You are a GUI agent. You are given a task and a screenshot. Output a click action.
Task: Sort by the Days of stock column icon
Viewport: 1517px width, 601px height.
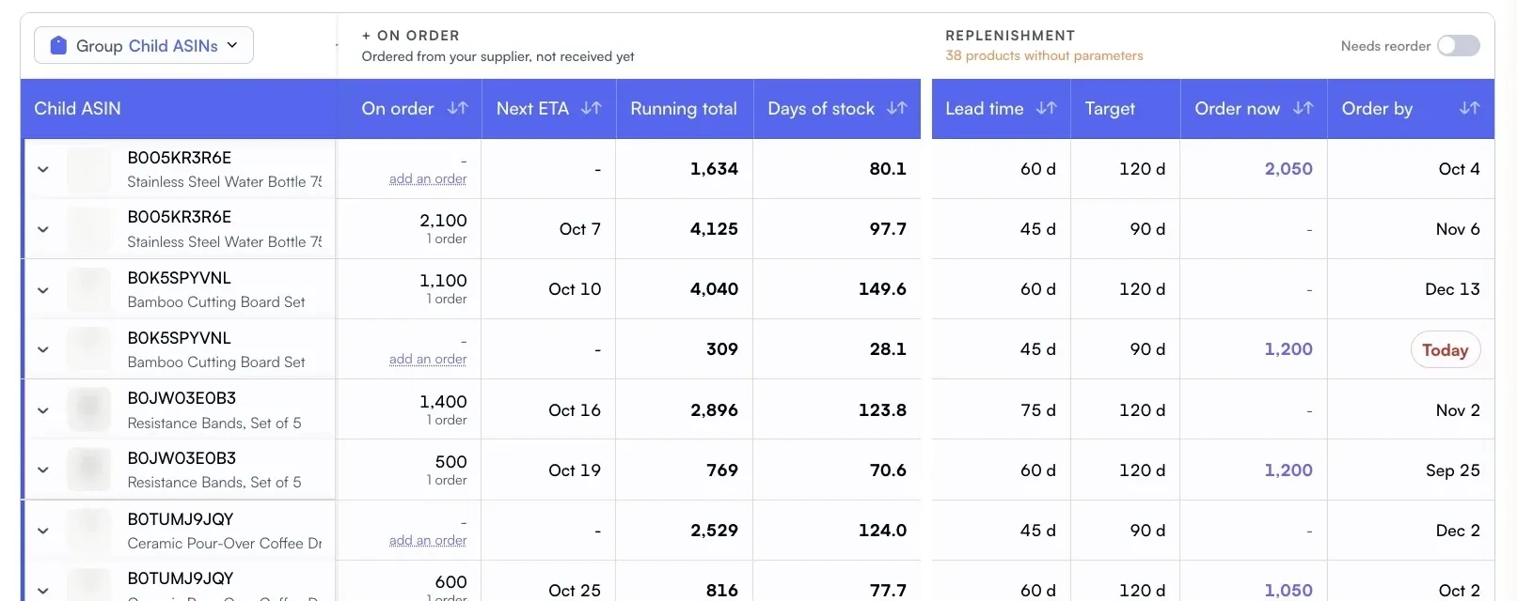(x=897, y=108)
